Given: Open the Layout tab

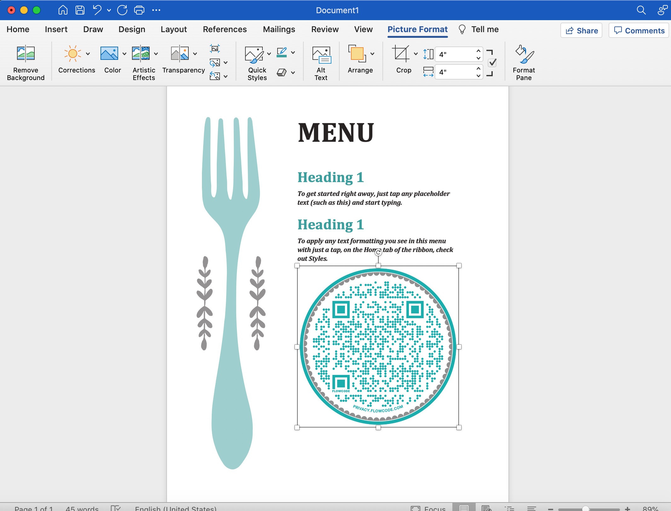Looking at the screenshot, I should (x=174, y=29).
